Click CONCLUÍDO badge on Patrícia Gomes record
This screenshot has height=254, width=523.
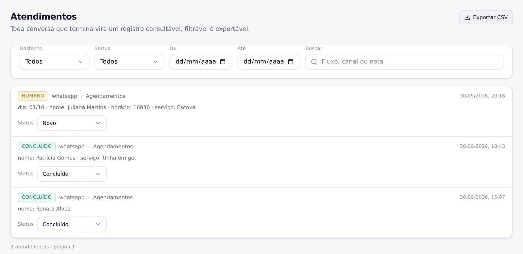[x=37, y=146]
